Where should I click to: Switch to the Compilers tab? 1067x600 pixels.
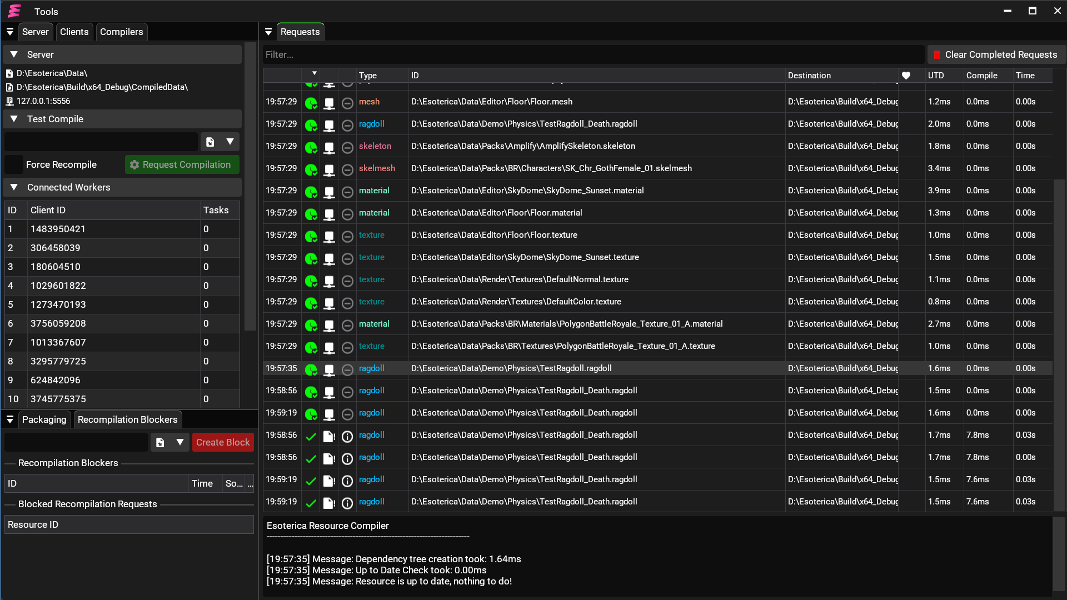click(122, 32)
